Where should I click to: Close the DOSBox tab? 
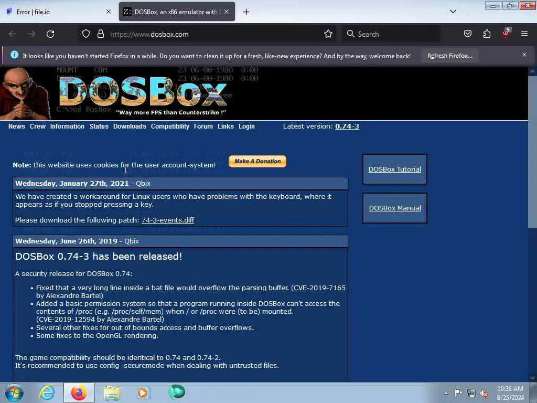[x=227, y=12]
